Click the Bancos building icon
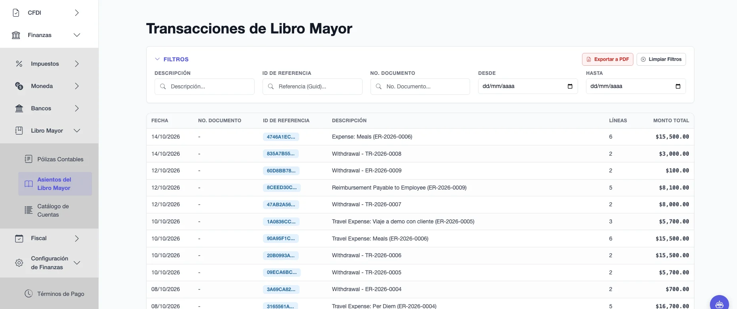Screen dimensions: 737x309 pos(19,108)
